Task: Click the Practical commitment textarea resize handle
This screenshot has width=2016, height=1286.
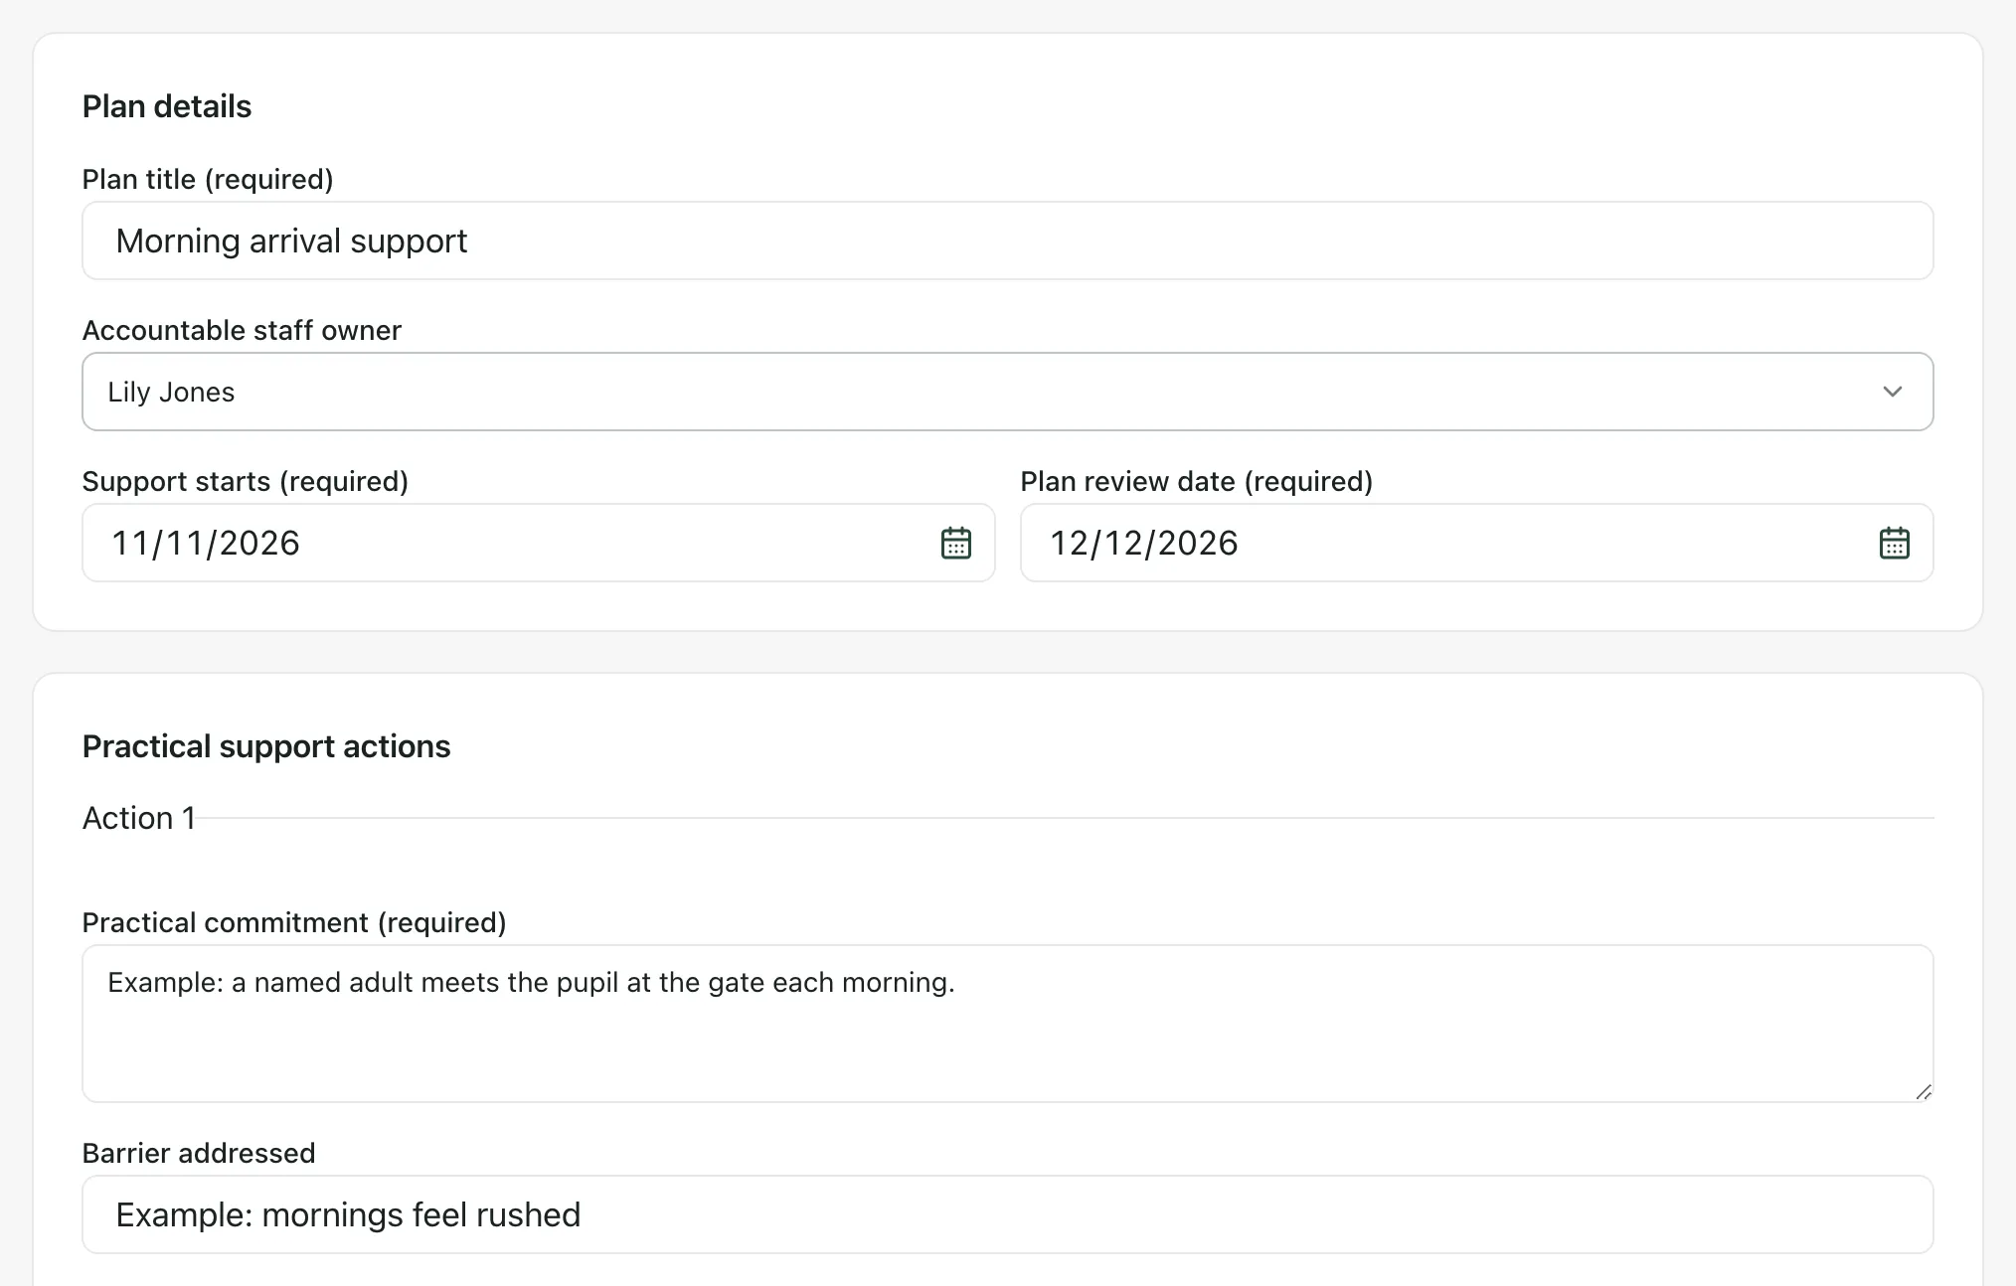Action: [x=1924, y=1092]
